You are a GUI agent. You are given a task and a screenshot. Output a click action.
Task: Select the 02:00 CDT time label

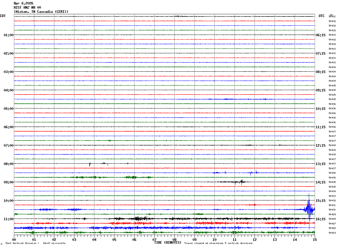click(x=9, y=54)
